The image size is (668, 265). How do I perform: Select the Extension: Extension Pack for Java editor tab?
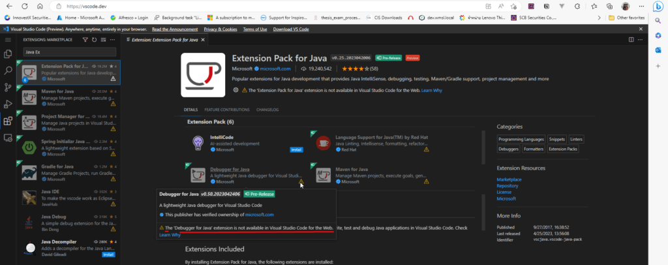pos(165,40)
